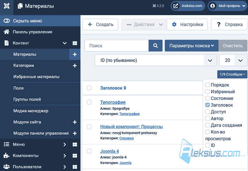Viewport: 248px width, 171px height.
Task: Open the Joomla 4 article link
Action: pyautogui.click(x=109, y=151)
